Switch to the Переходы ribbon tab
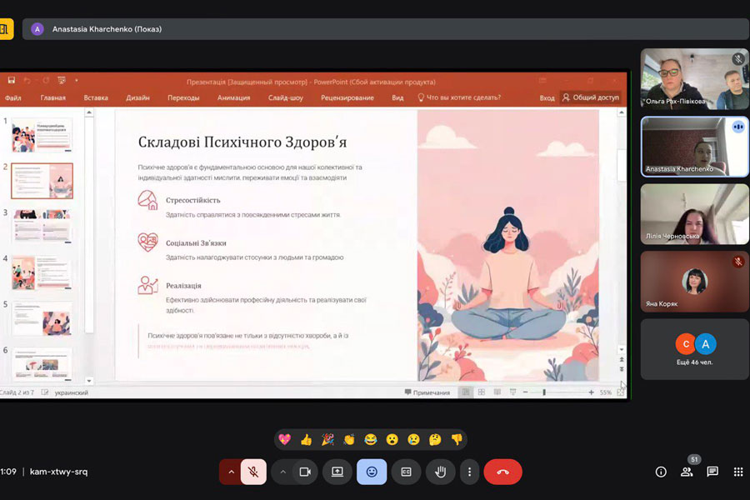The width and height of the screenshot is (750, 500). click(x=183, y=97)
